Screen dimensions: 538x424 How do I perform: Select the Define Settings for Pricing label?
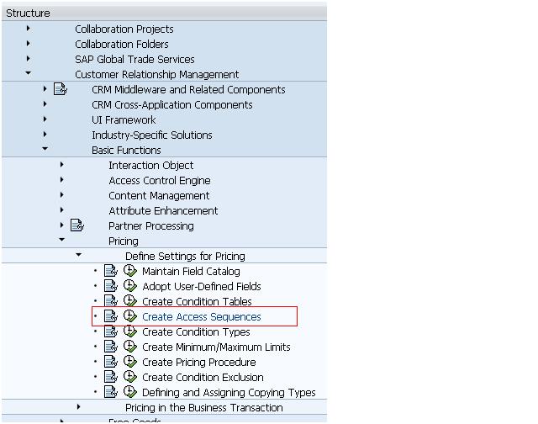(185, 257)
